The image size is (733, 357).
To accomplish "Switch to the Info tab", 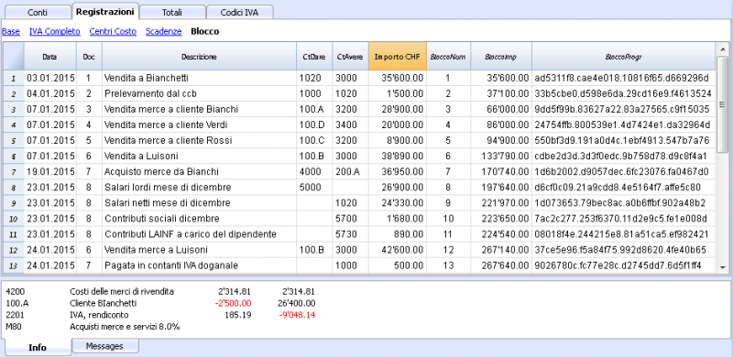I will (38, 347).
